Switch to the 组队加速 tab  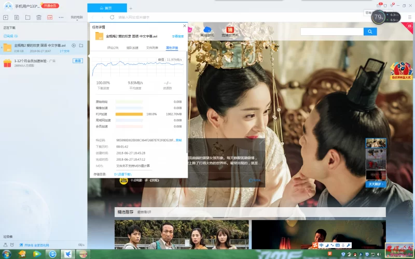(132, 48)
